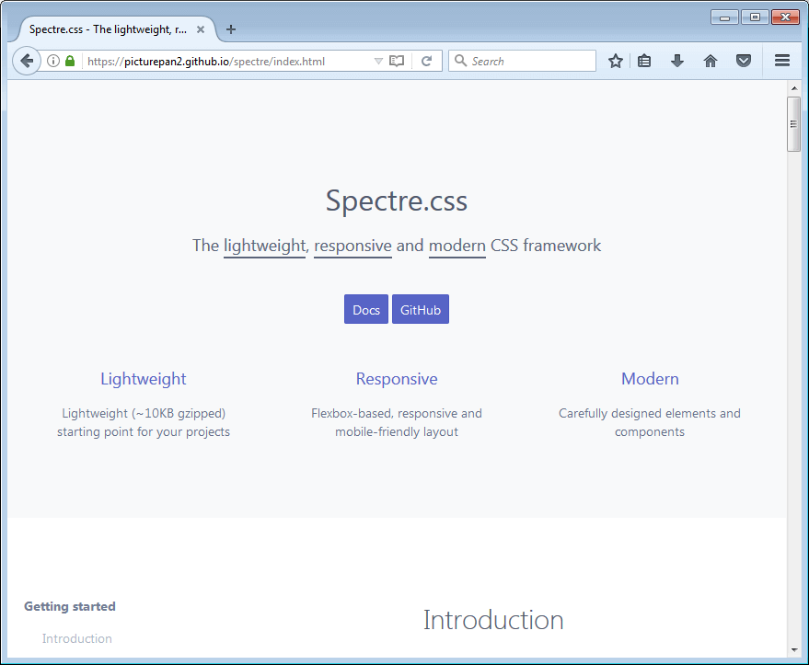809x665 pixels.
Task: Click the Docs button
Action: coord(365,310)
